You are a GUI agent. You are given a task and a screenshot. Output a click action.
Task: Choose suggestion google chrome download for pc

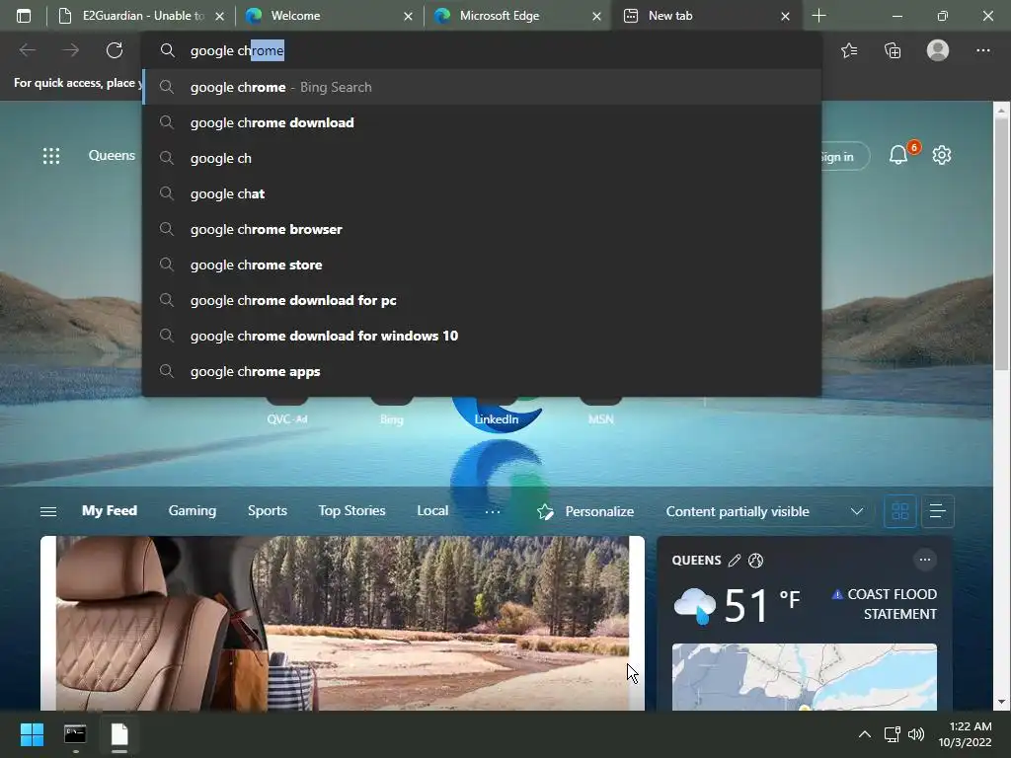482,300
